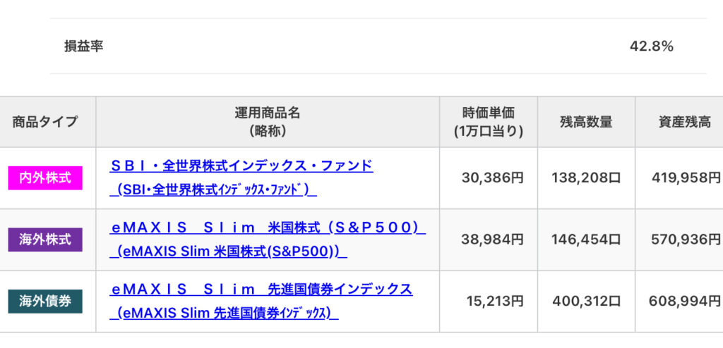Open the eMAXIS Slim 米国株式（S&P500） link
The height and width of the screenshot is (348, 723).
pyautogui.click(x=268, y=228)
